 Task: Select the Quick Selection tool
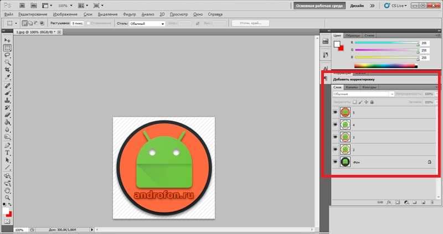7,63
